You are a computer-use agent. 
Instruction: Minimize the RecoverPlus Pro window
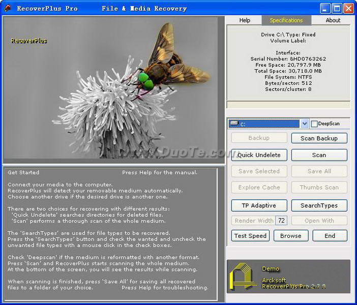325,8
